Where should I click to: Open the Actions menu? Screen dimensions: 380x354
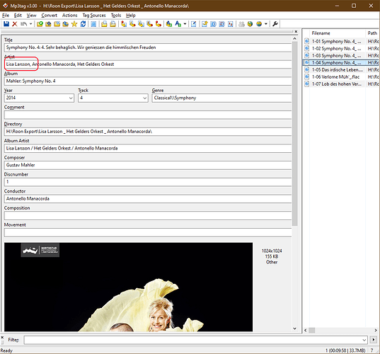coord(70,16)
